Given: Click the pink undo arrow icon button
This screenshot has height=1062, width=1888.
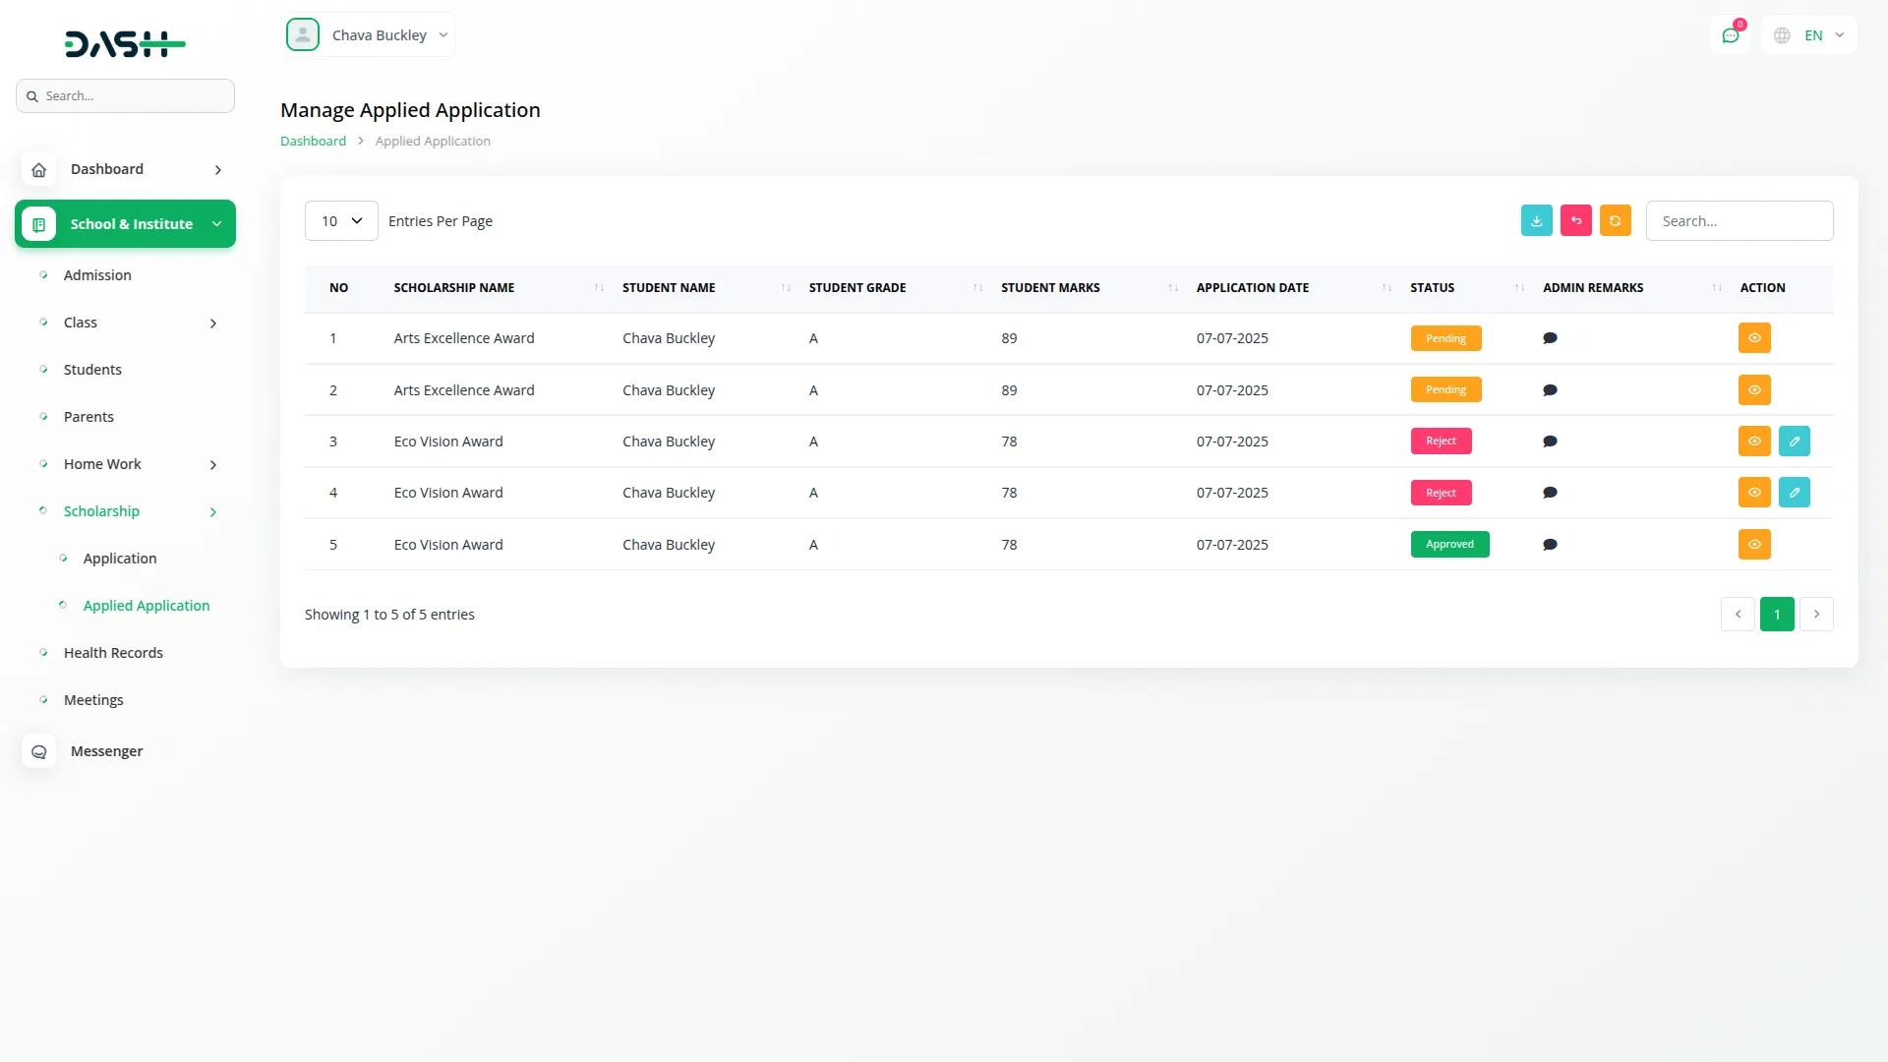Looking at the screenshot, I should [x=1575, y=220].
